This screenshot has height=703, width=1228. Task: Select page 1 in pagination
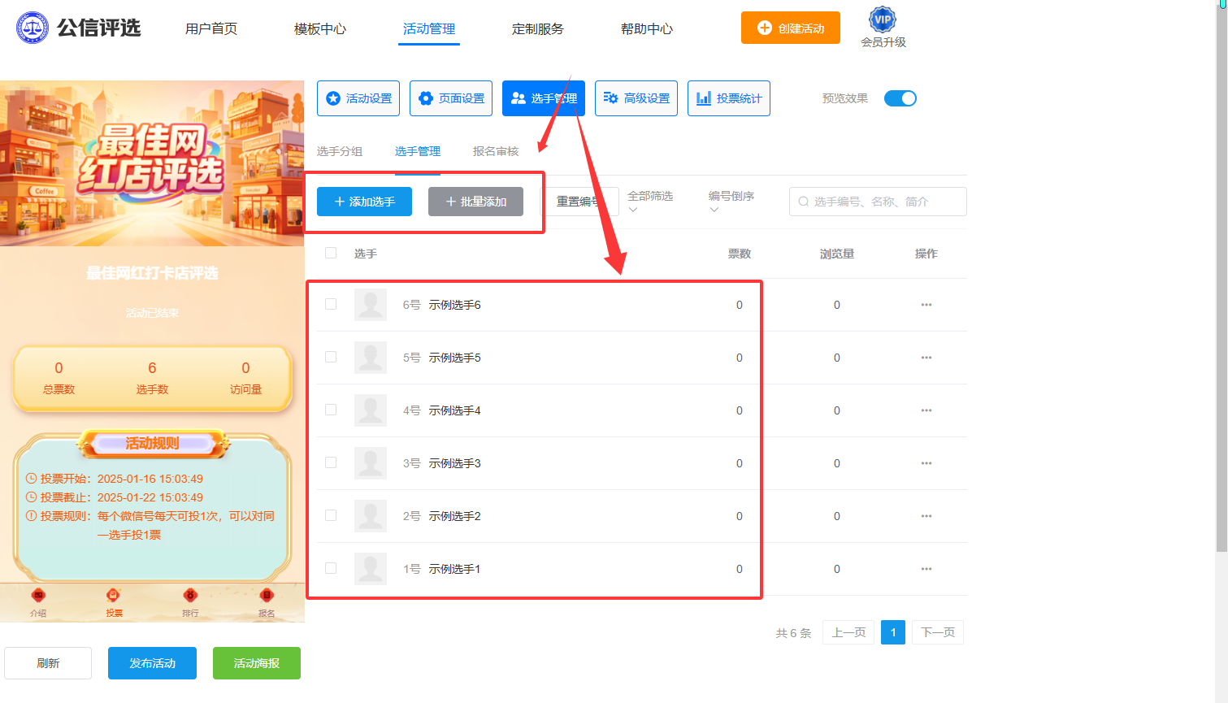pyautogui.click(x=893, y=632)
